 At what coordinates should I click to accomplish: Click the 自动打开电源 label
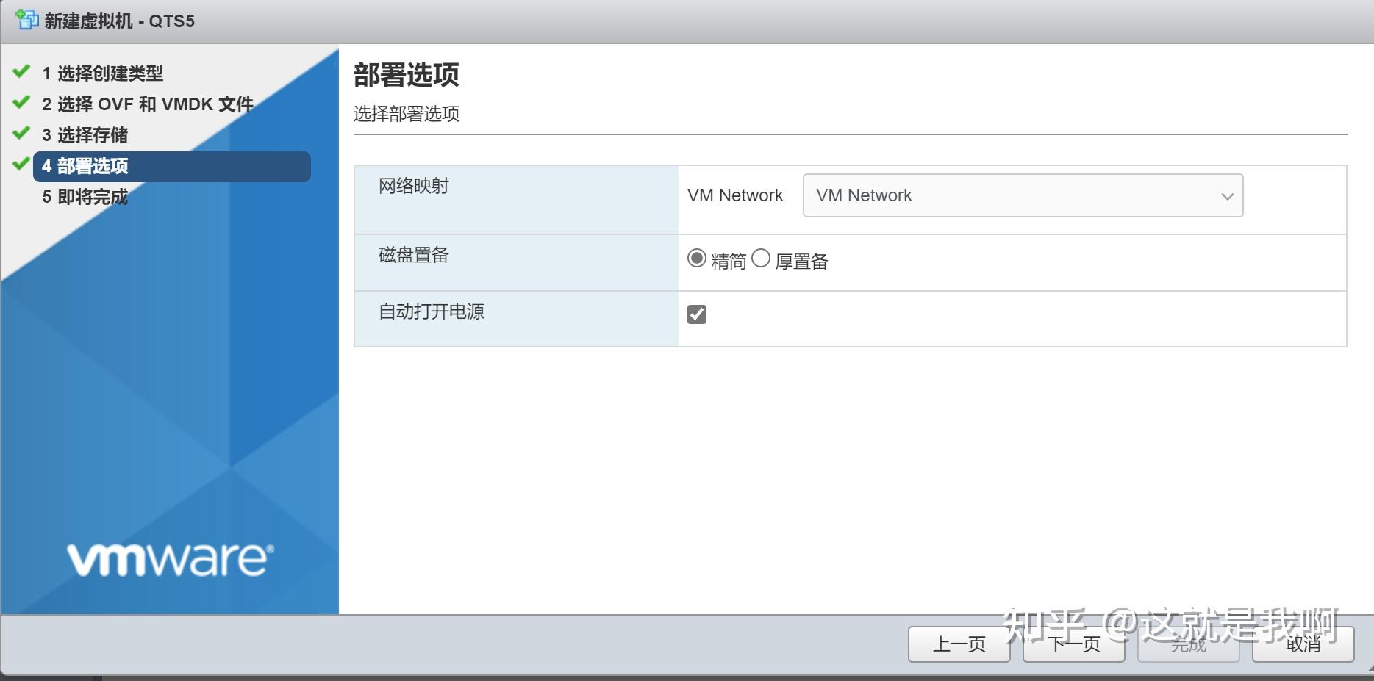[x=432, y=311]
